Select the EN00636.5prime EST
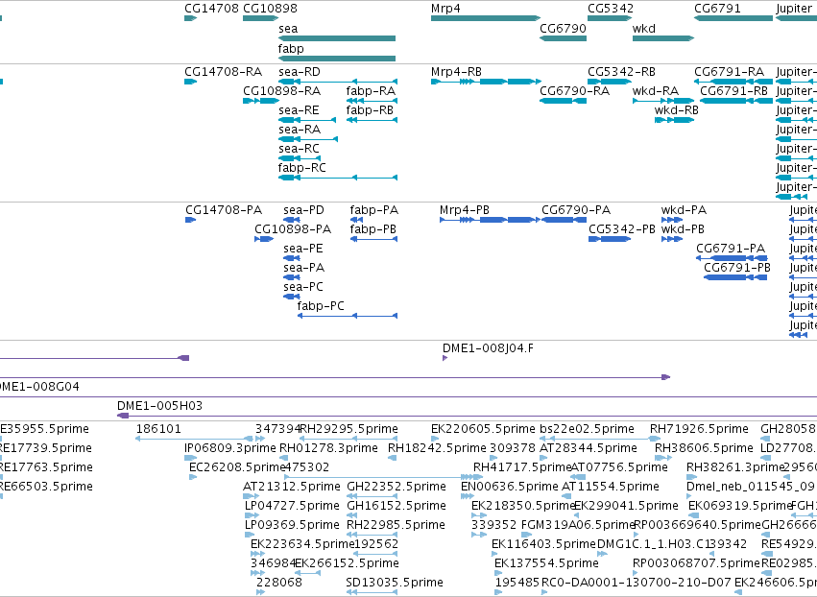This screenshot has height=597, width=817. (x=467, y=496)
